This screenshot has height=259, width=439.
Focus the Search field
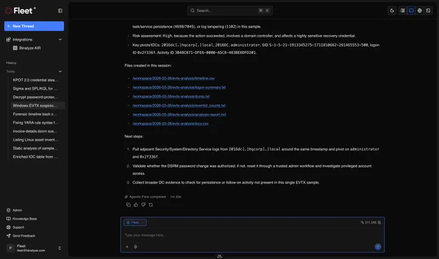pos(230,10)
